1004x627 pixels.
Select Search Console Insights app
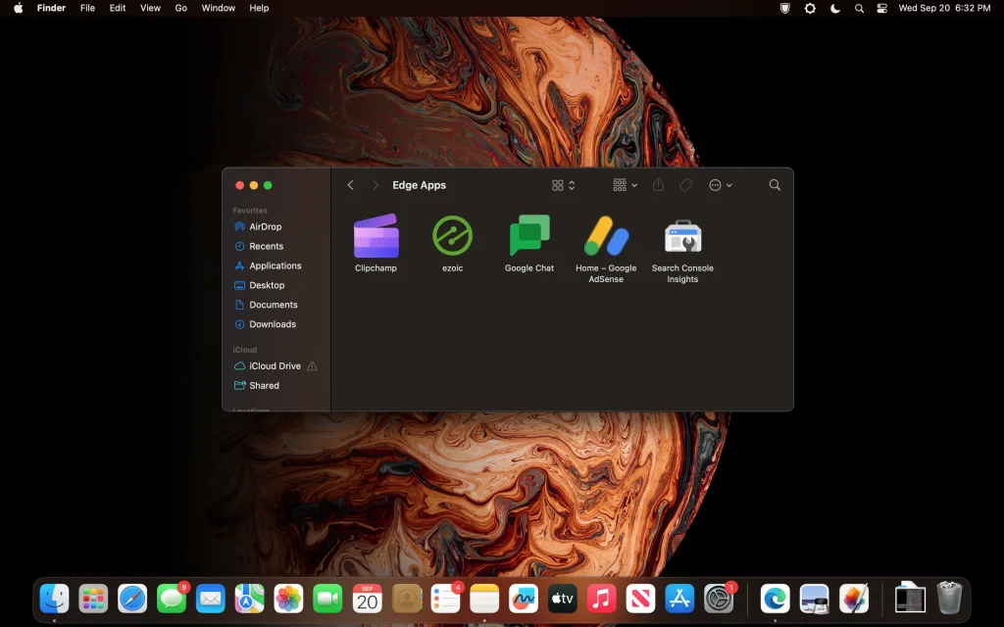[682, 236]
